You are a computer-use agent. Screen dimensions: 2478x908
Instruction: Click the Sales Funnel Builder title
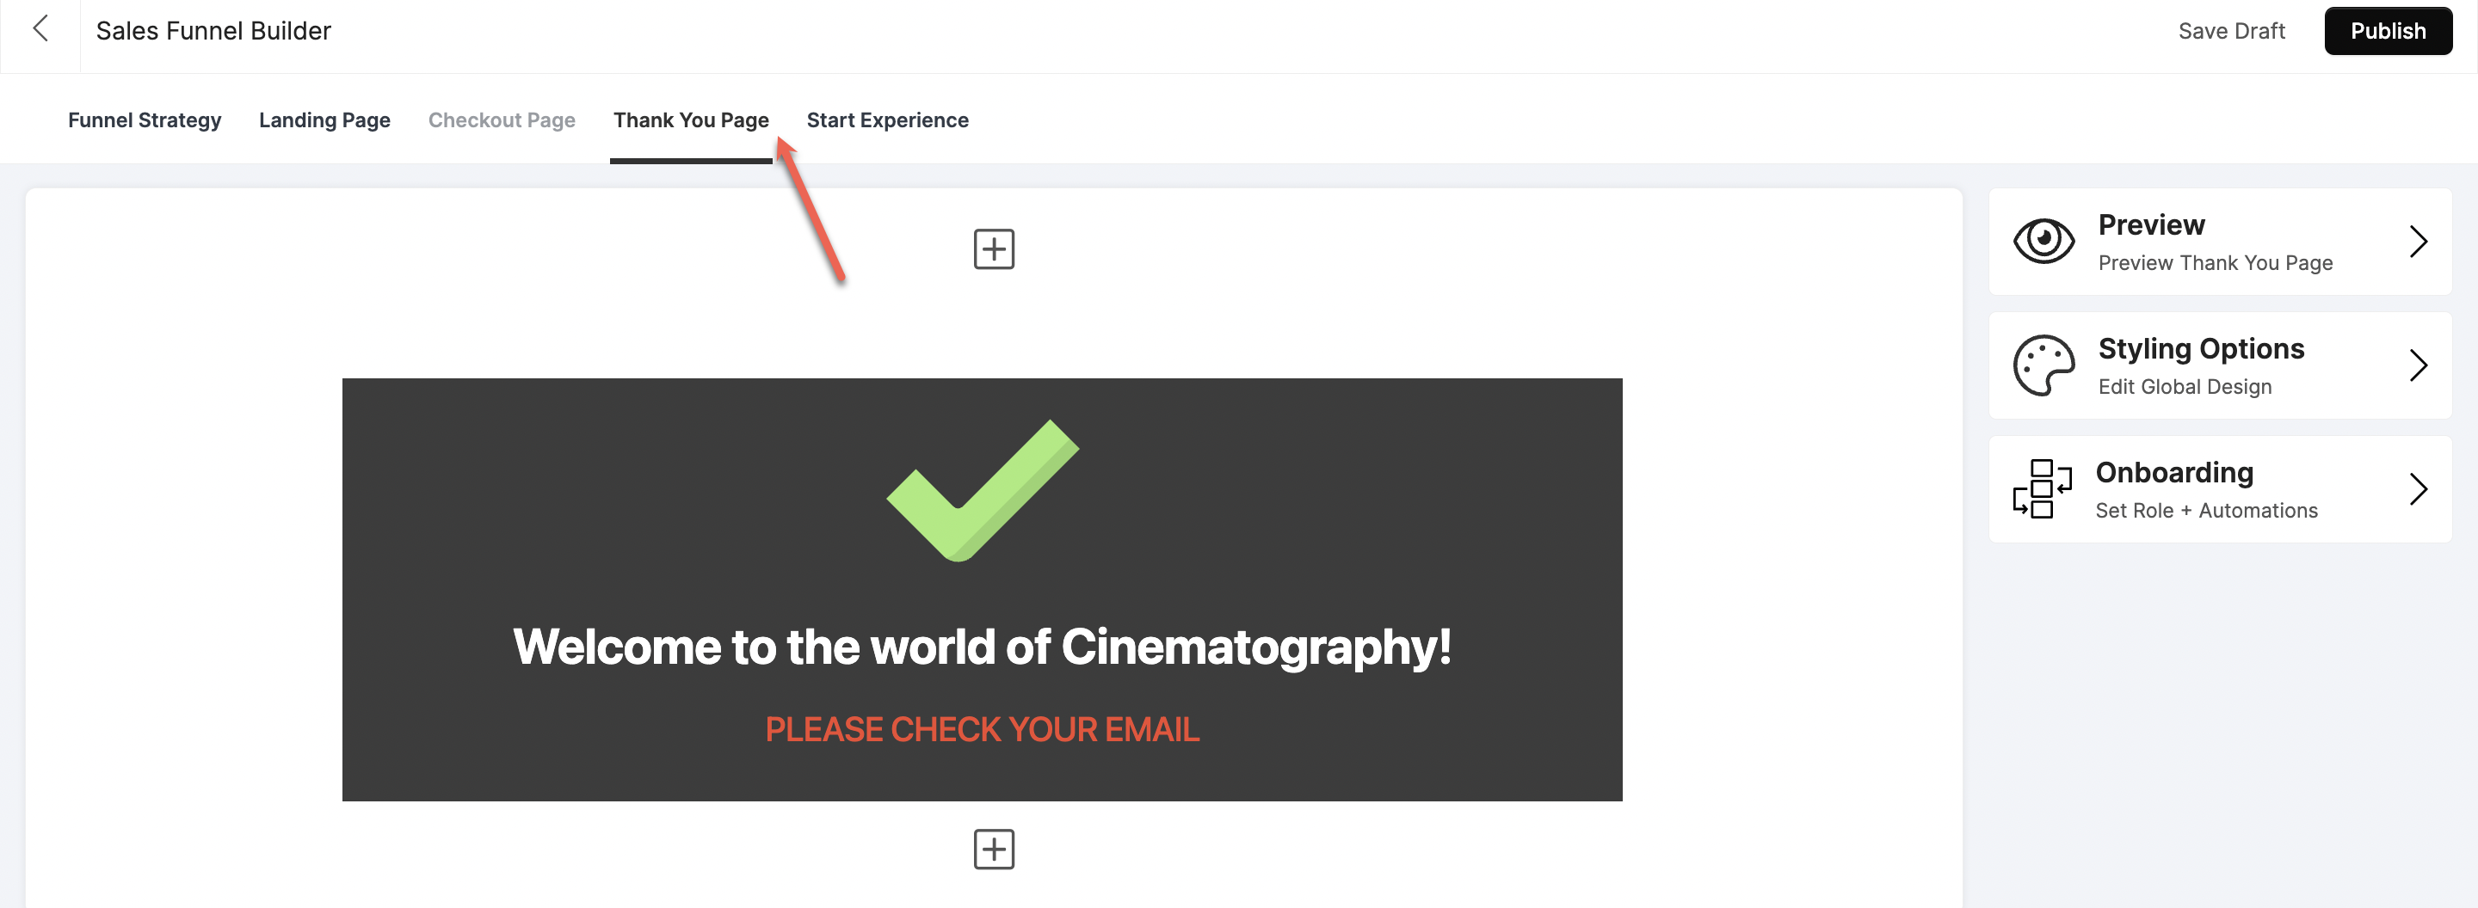pos(213,31)
